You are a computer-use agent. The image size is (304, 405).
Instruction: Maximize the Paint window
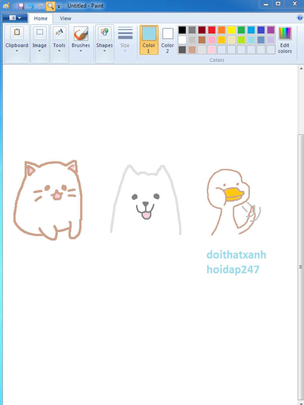pyautogui.click(x=278, y=4)
